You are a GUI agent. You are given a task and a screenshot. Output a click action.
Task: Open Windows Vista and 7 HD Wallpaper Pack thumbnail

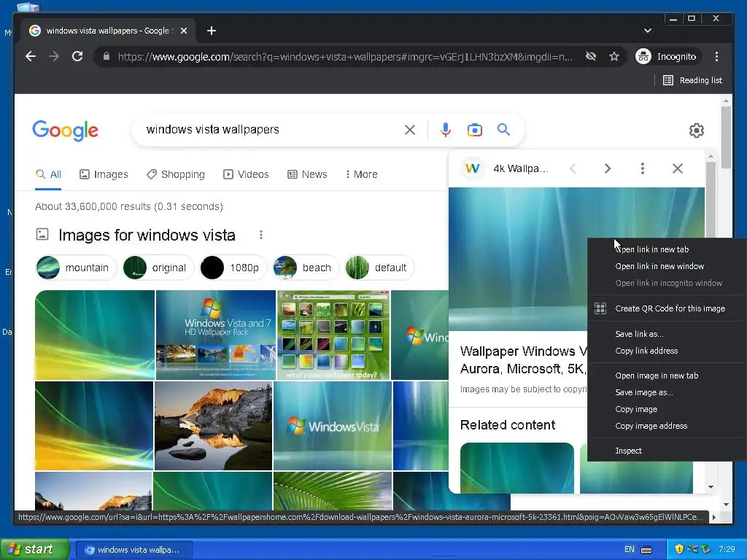216,335
